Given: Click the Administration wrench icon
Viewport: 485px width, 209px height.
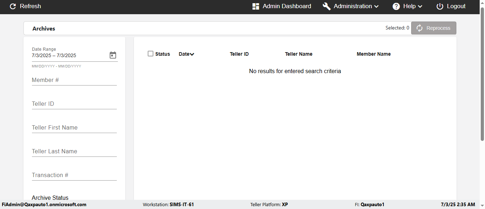Looking at the screenshot, I should [327, 6].
